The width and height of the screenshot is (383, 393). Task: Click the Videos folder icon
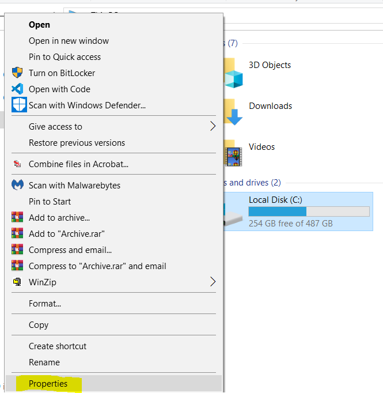click(233, 153)
